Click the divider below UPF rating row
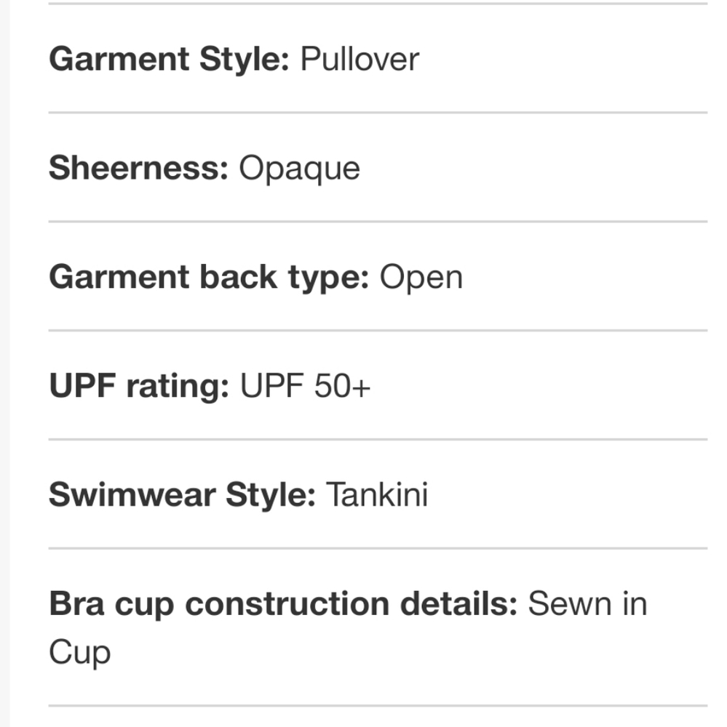 [x=378, y=440]
